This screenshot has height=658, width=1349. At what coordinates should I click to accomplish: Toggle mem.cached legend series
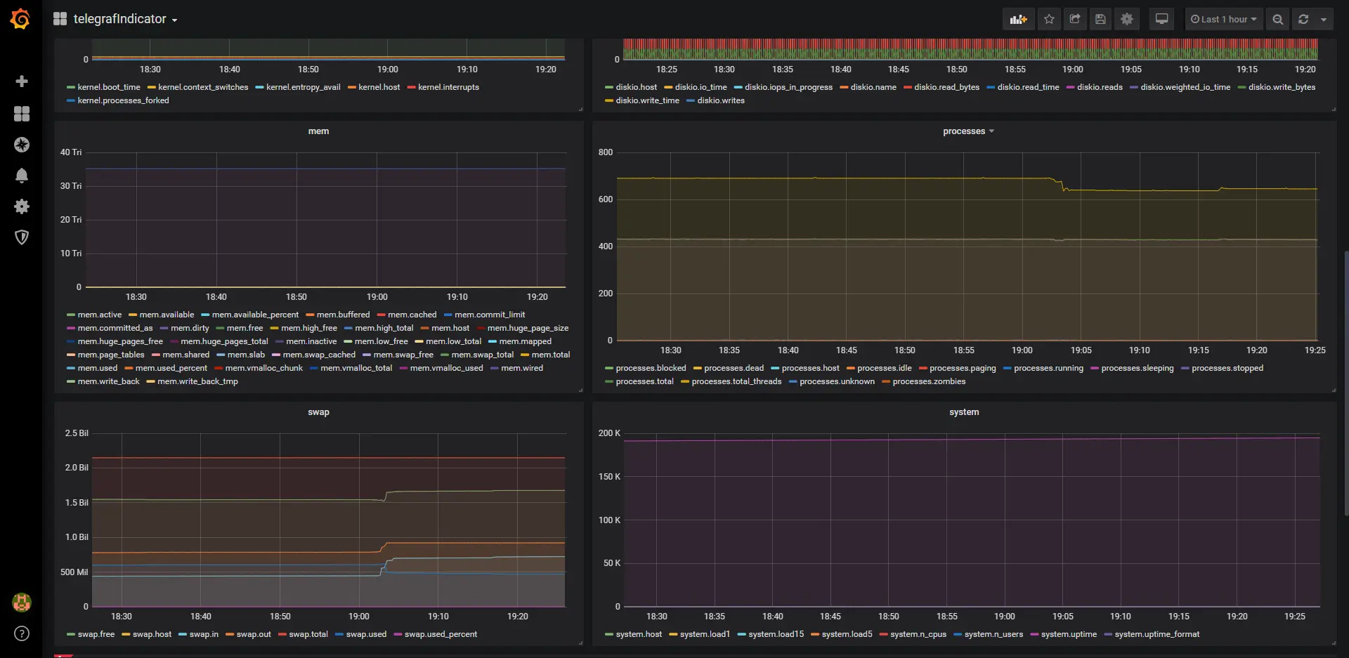(x=412, y=315)
